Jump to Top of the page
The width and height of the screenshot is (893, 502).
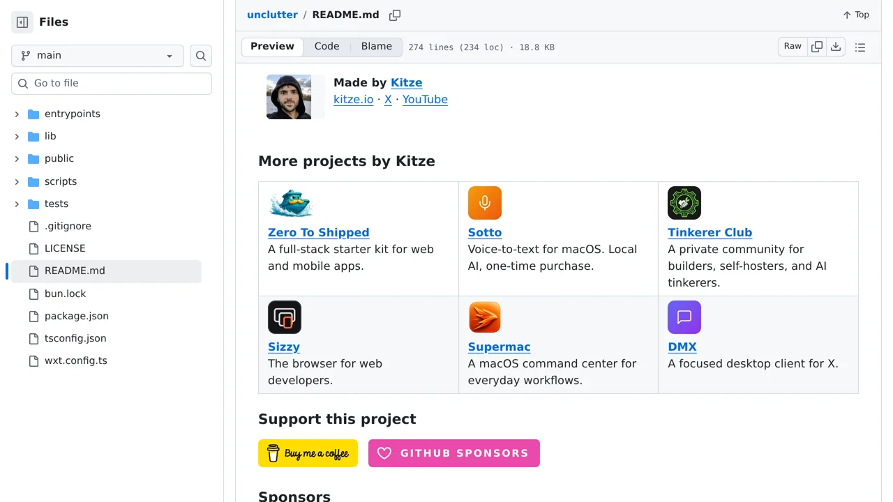point(856,15)
